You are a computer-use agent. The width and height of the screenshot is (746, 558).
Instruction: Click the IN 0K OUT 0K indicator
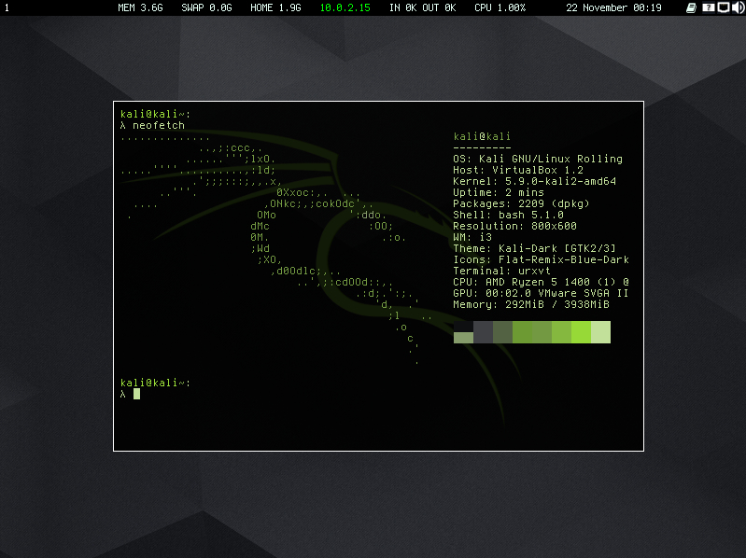[x=422, y=7]
